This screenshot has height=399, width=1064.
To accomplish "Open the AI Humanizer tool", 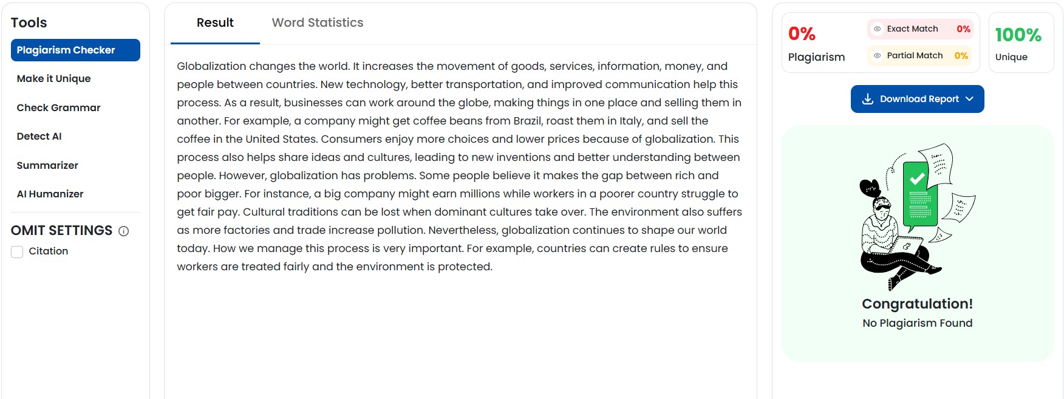I will [x=50, y=194].
